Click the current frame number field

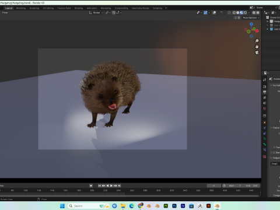213,185
